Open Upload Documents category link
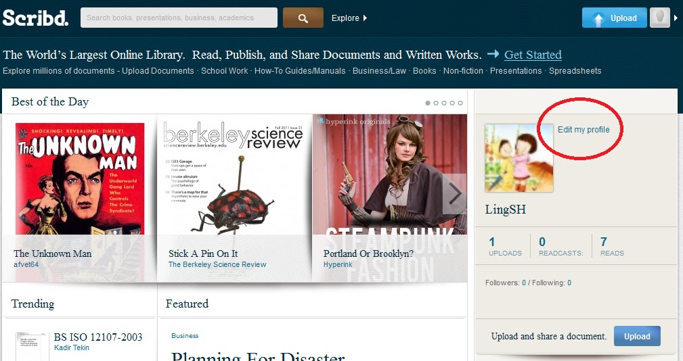Screen dimensions: 683x361 158,71
